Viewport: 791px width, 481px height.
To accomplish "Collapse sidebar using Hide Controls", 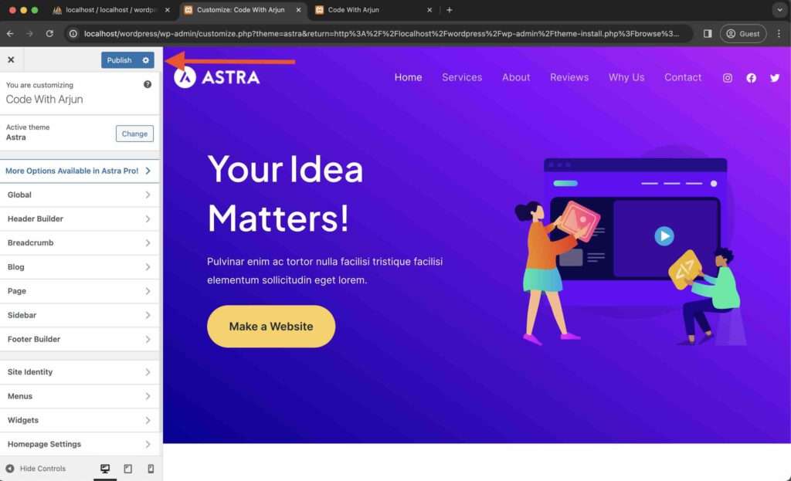I will point(36,469).
